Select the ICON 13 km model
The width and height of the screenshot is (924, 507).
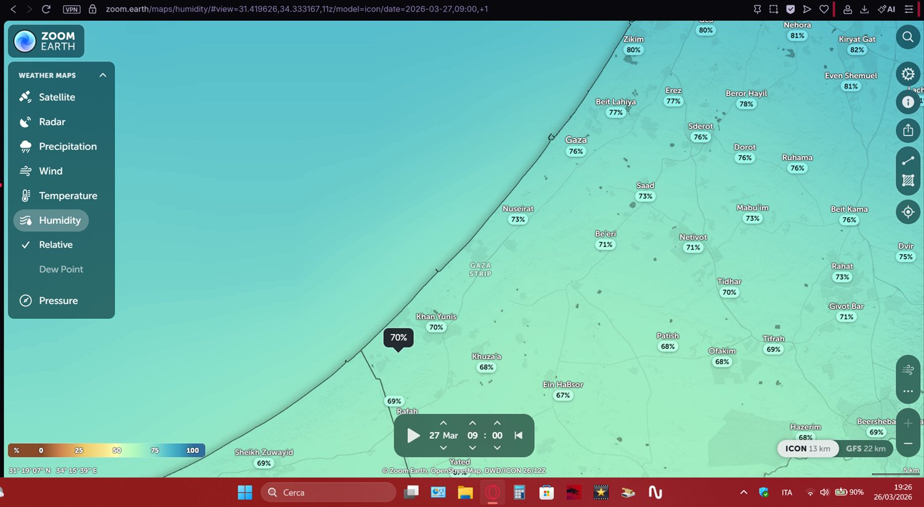(x=808, y=449)
